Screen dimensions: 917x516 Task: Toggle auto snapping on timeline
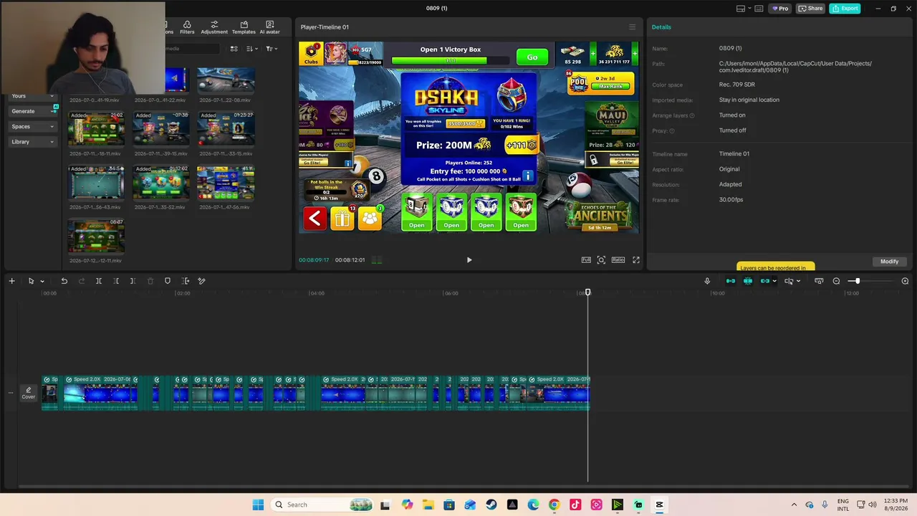click(747, 281)
